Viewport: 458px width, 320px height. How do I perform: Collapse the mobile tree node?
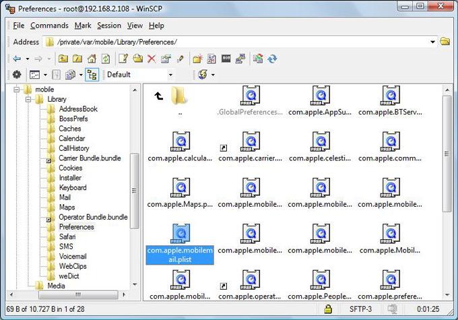point(16,90)
